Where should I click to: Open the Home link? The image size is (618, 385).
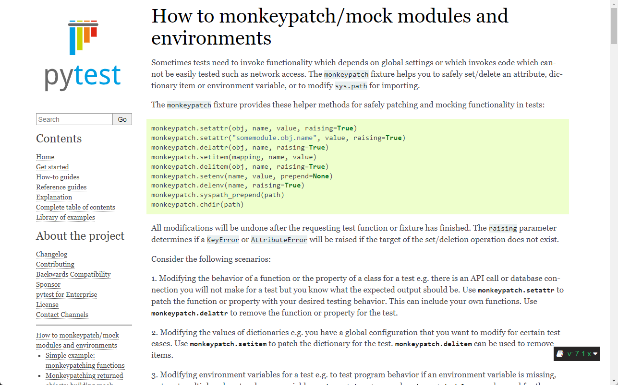coord(45,157)
